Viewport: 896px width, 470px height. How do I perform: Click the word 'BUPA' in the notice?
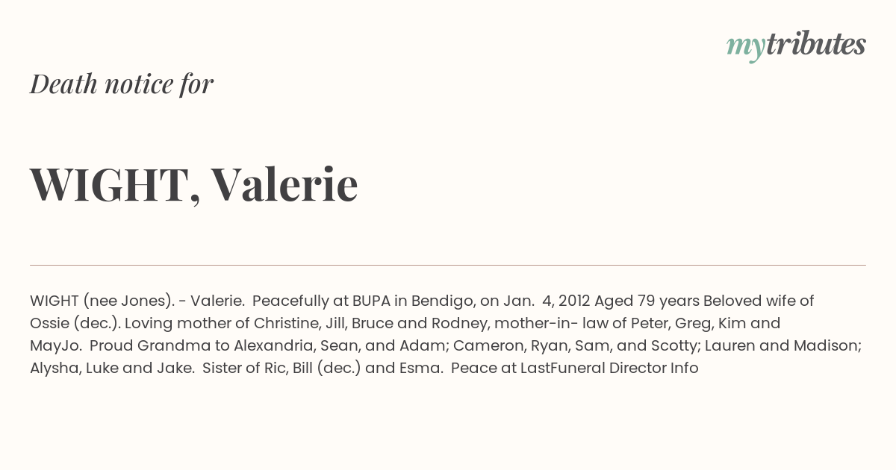click(371, 301)
